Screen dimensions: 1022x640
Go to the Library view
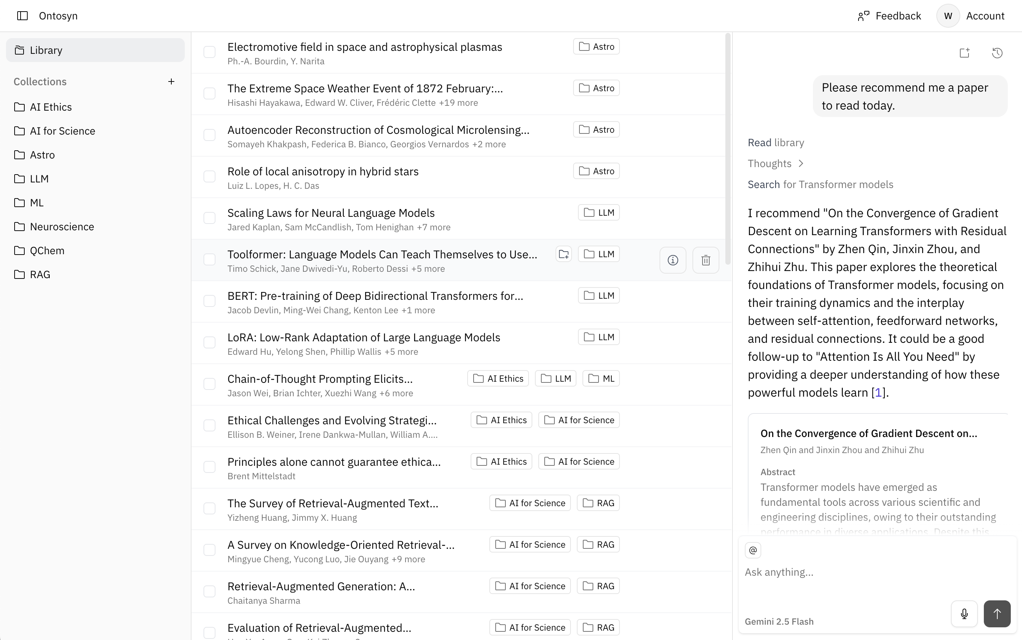click(46, 50)
